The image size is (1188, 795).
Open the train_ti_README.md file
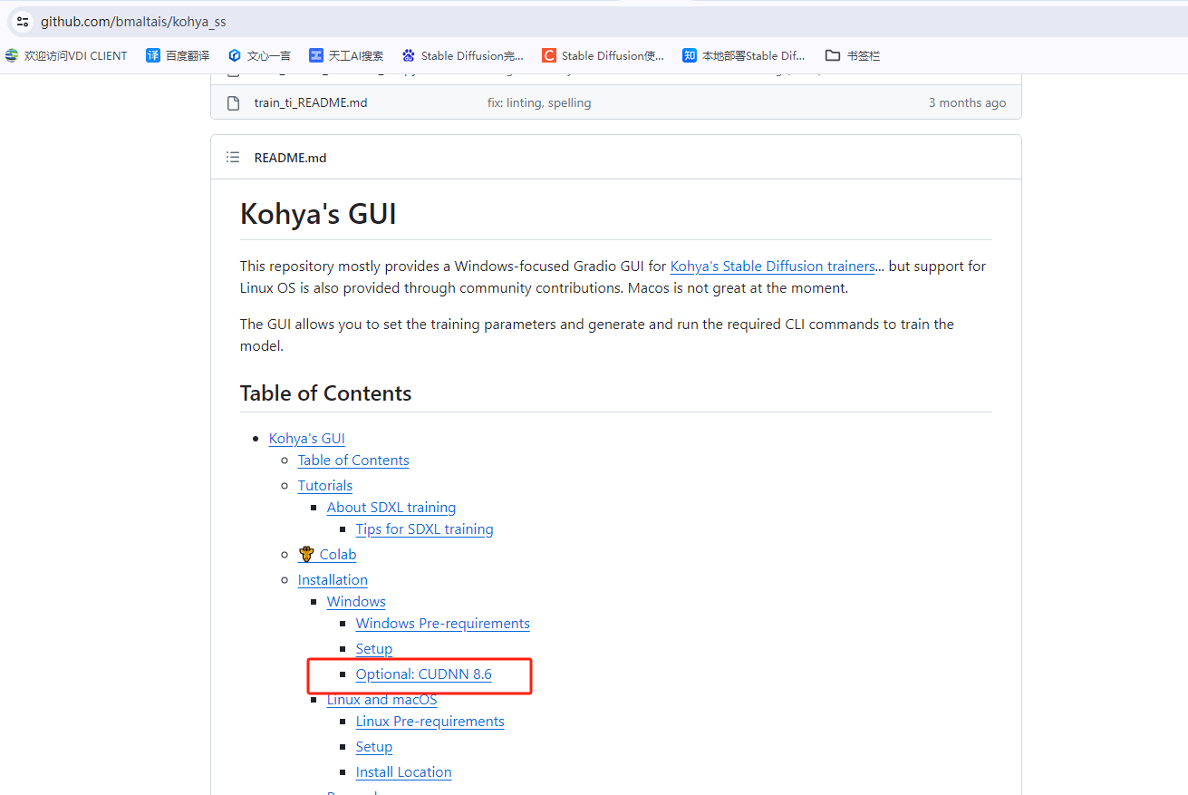[x=311, y=102]
